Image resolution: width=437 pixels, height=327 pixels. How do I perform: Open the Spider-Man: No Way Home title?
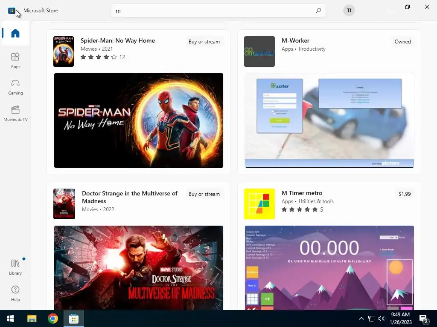point(118,40)
